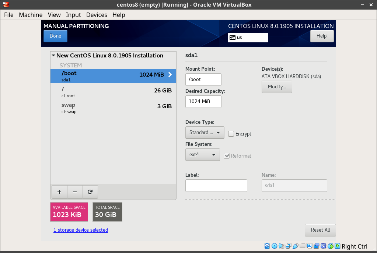The image size is (377, 253).
Task: Open the 1 storage device selected link
Action: click(x=81, y=230)
